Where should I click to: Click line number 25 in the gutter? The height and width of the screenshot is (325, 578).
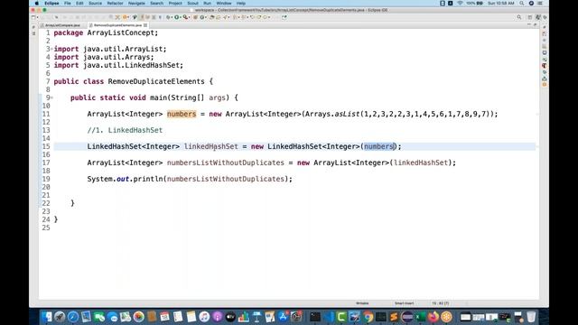tap(46, 227)
